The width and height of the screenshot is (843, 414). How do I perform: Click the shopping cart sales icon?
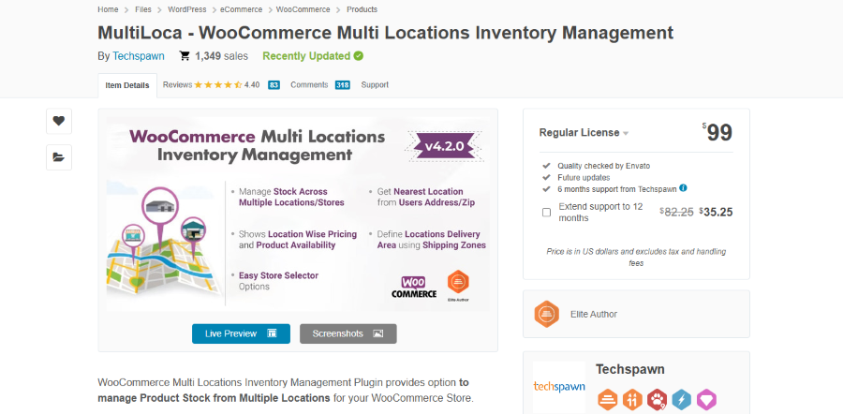click(x=185, y=56)
